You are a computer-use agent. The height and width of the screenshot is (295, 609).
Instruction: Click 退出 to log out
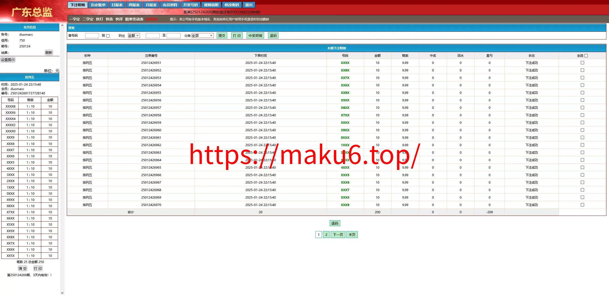(249, 5)
